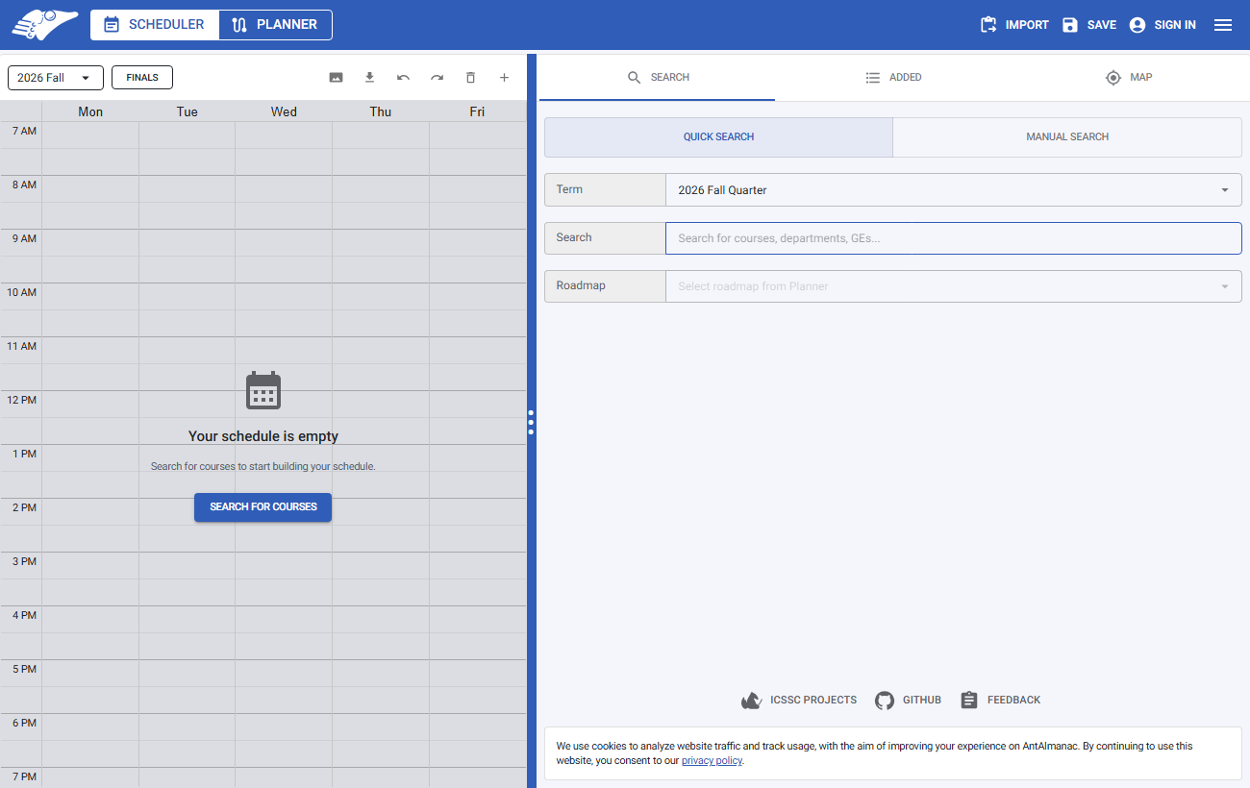Click the Save button
This screenshot has height=788, width=1250.
click(1089, 25)
